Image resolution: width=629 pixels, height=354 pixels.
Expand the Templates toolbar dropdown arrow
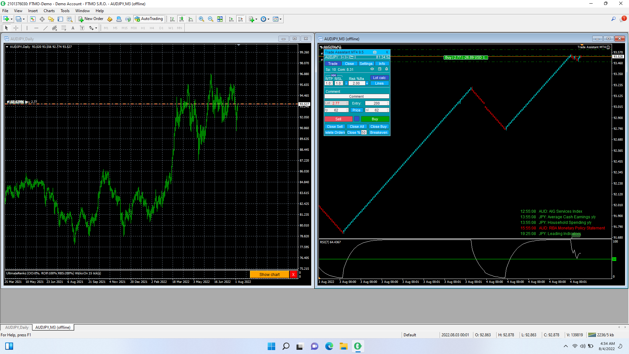click(x=281, y=19)
